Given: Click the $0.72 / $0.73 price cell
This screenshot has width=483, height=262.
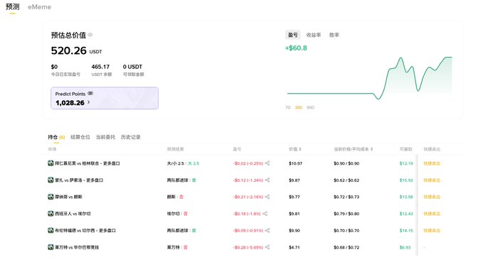Looking at the screenshot, I should pos(346,197).
